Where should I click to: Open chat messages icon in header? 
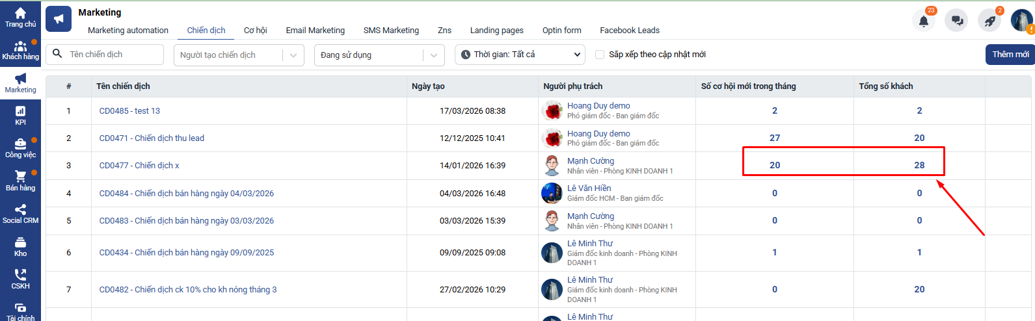[957, 21]
